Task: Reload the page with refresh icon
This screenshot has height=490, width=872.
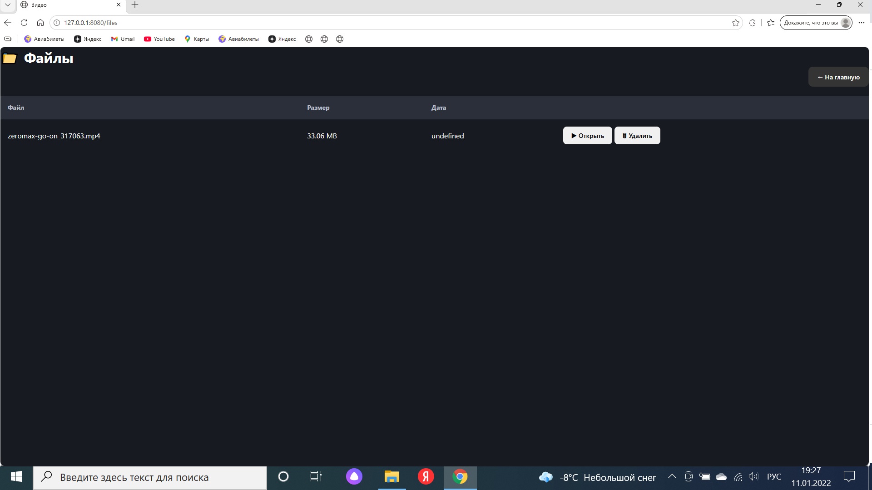Action: point(24,23)
